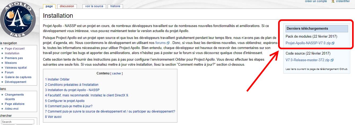Click the s'identifier login link
The width and height of the screenshot is (355, 125).
pyautogui.click(x=343, y=1)
